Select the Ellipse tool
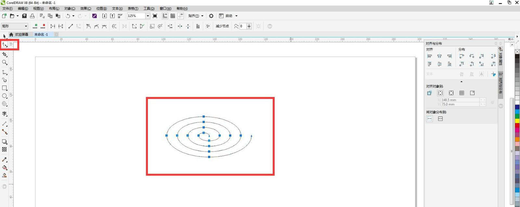The width and height of the screenshot is (520, 207). (x=5, y=96)
